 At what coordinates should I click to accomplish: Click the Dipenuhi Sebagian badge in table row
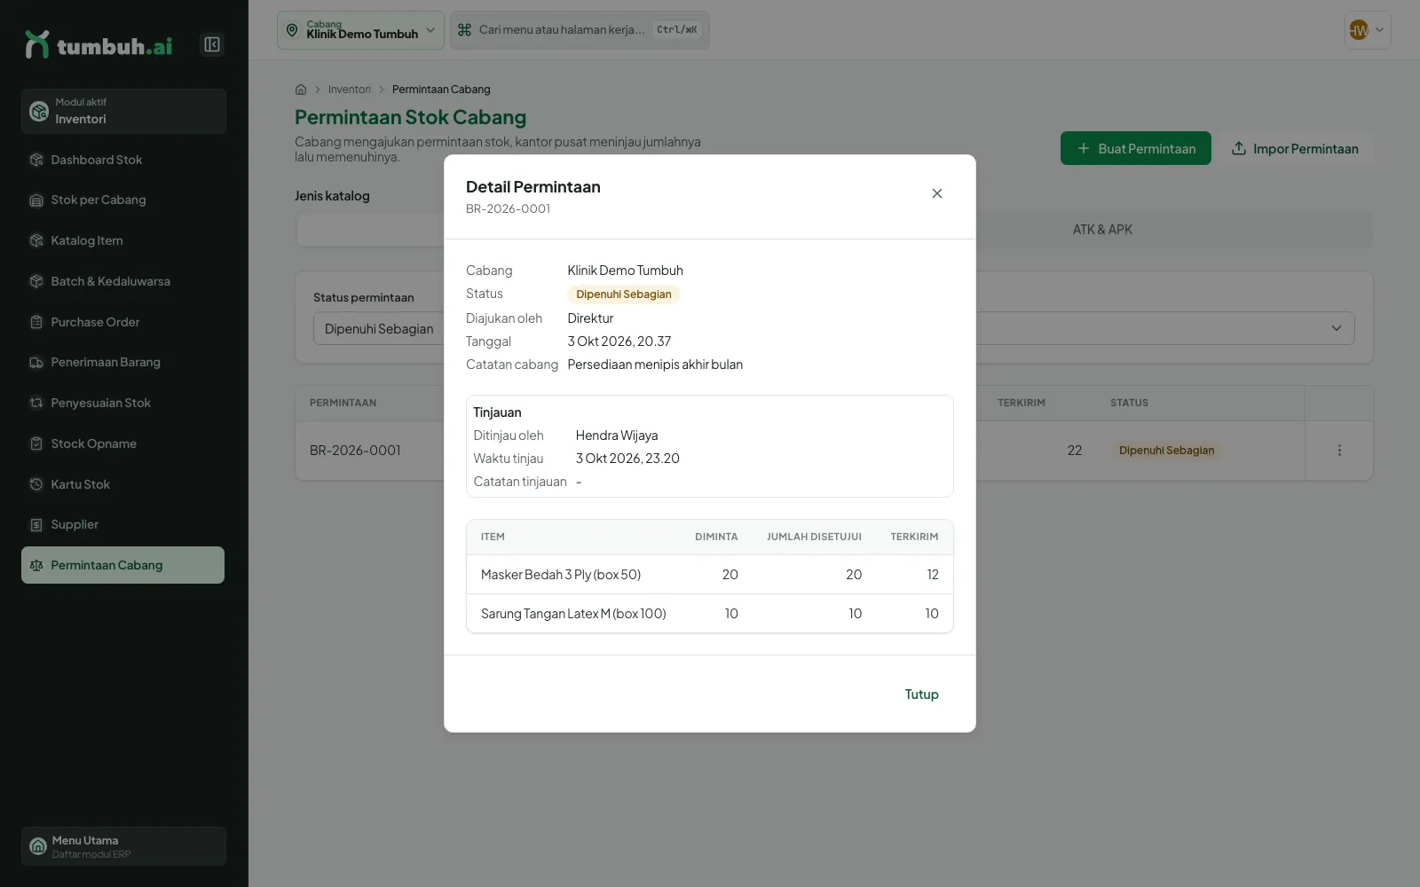click(x=1166, y=451)
